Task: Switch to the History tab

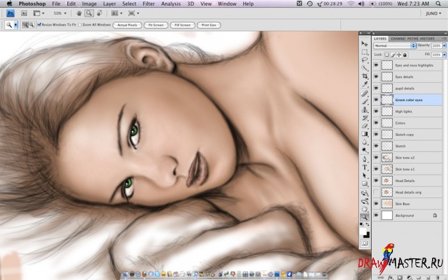Action: click(427, 38)
